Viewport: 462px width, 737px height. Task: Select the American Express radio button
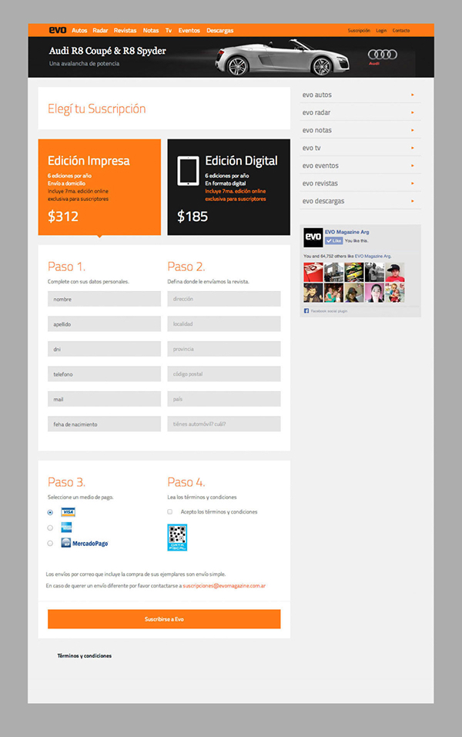coord(50,528)
